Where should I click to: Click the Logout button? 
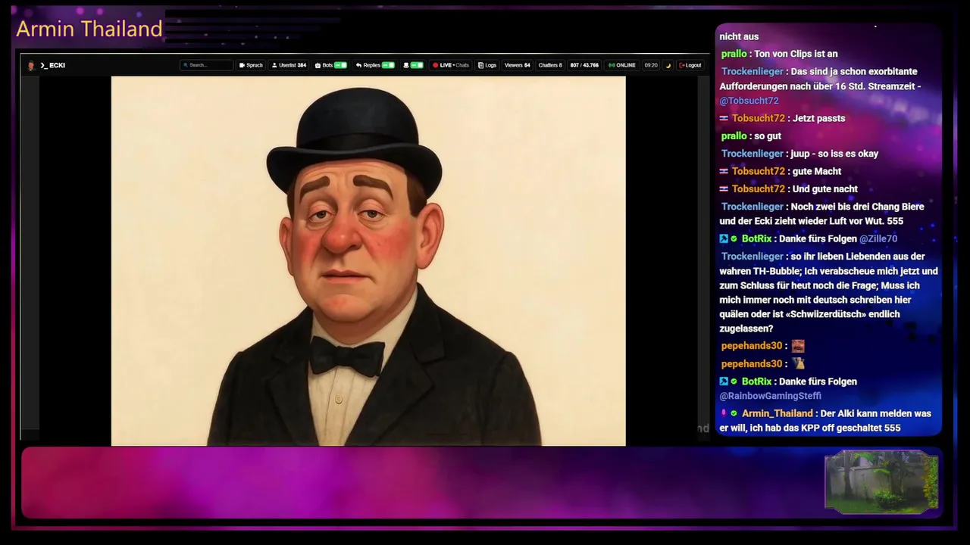click(690, 65)
